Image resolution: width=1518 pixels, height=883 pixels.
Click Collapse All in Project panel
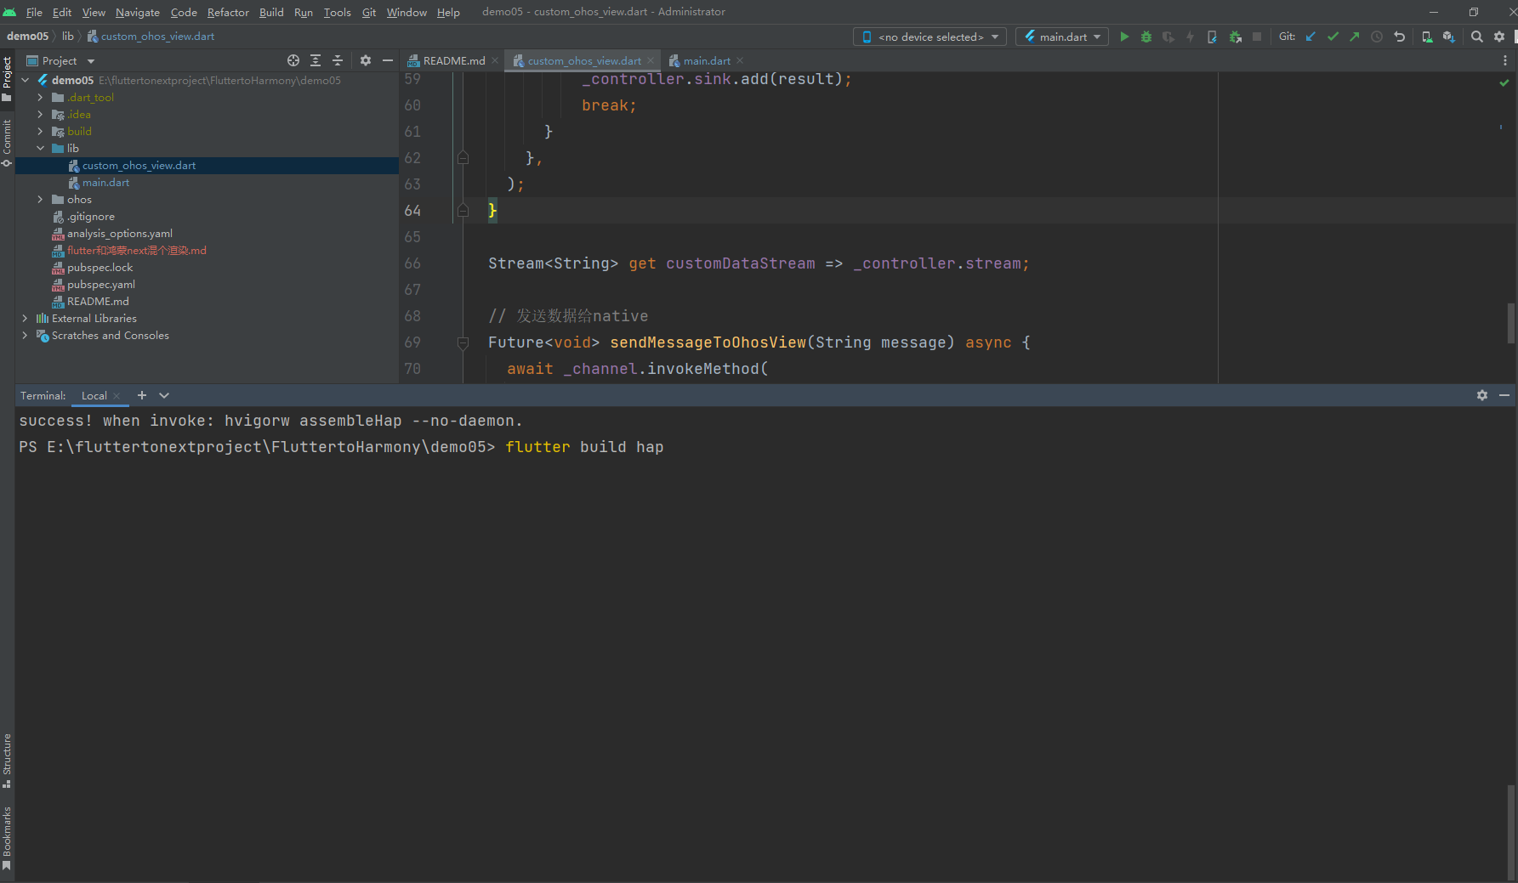pos(338,60)
